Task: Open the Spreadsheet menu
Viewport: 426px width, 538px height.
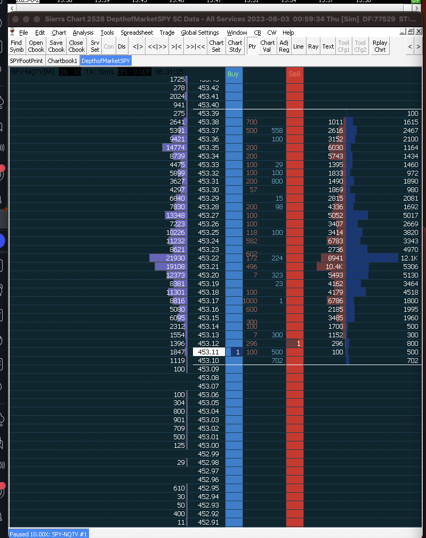Action: coord(136,33)
